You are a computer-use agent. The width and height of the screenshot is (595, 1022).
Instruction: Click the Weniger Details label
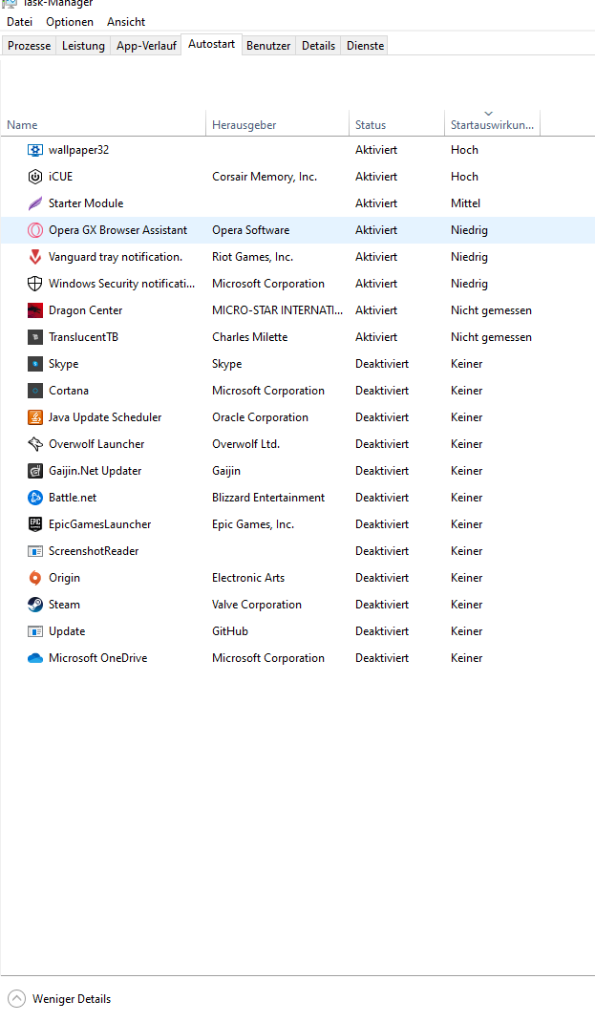tap(72, 998)
